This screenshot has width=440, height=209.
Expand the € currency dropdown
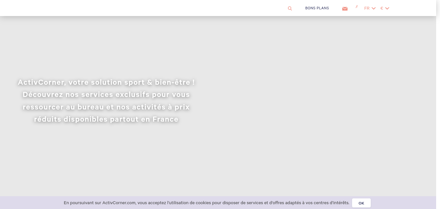(x=385, y=8)
